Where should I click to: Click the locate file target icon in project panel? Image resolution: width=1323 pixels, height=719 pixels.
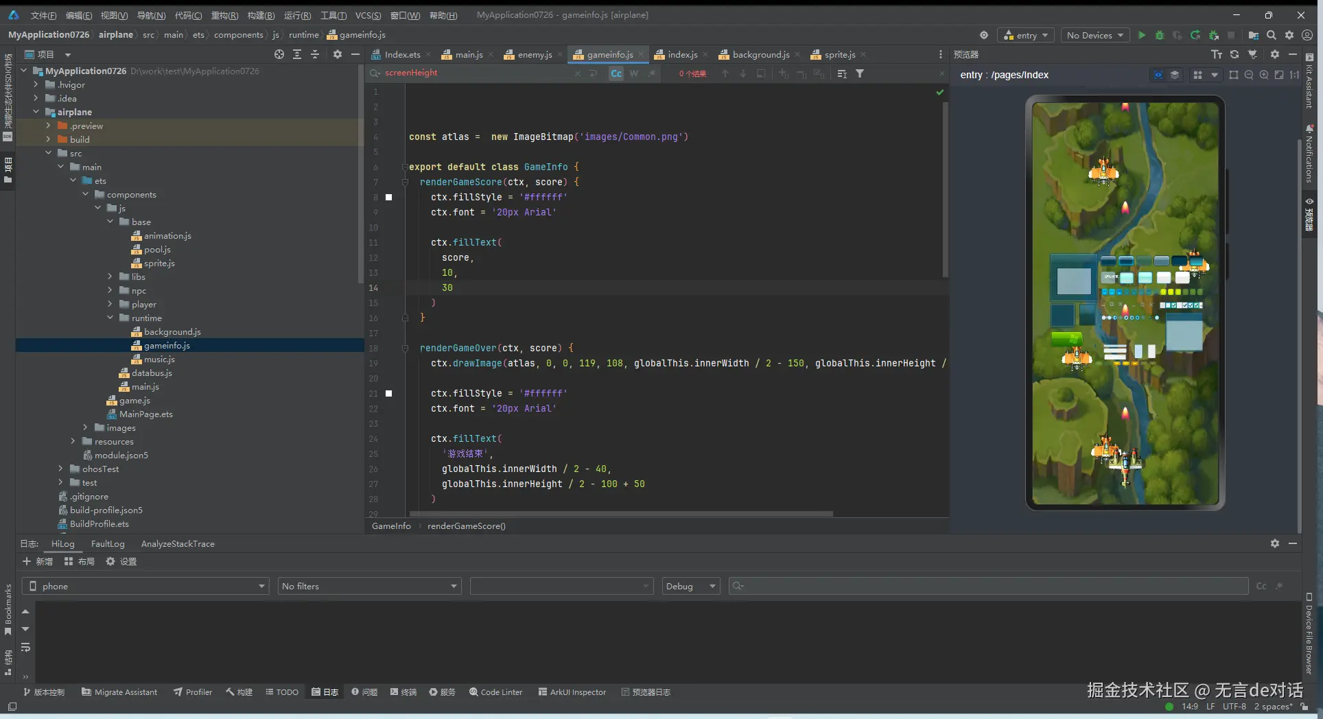coord(279,54)
